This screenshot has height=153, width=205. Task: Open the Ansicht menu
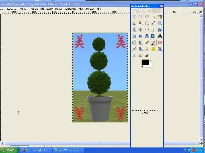[34, 9]
